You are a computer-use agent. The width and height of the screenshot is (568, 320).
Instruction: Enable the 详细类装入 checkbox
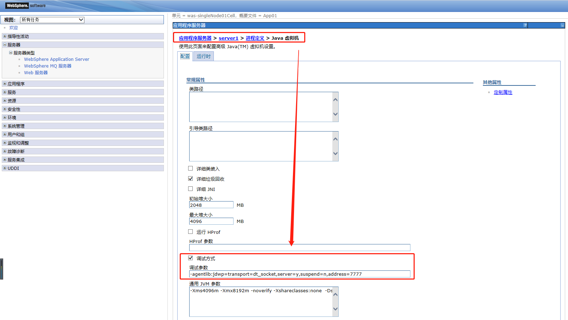[191, 168]
